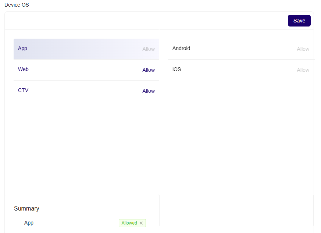321x233 pixels.
Task: Click the Allowed tag label in Summary
Action: 129,223
